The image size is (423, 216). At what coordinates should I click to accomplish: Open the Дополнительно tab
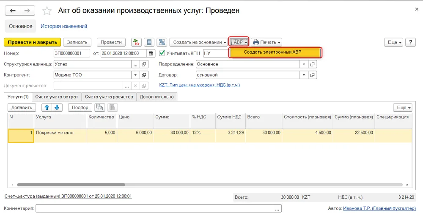(x=157, y=97)
